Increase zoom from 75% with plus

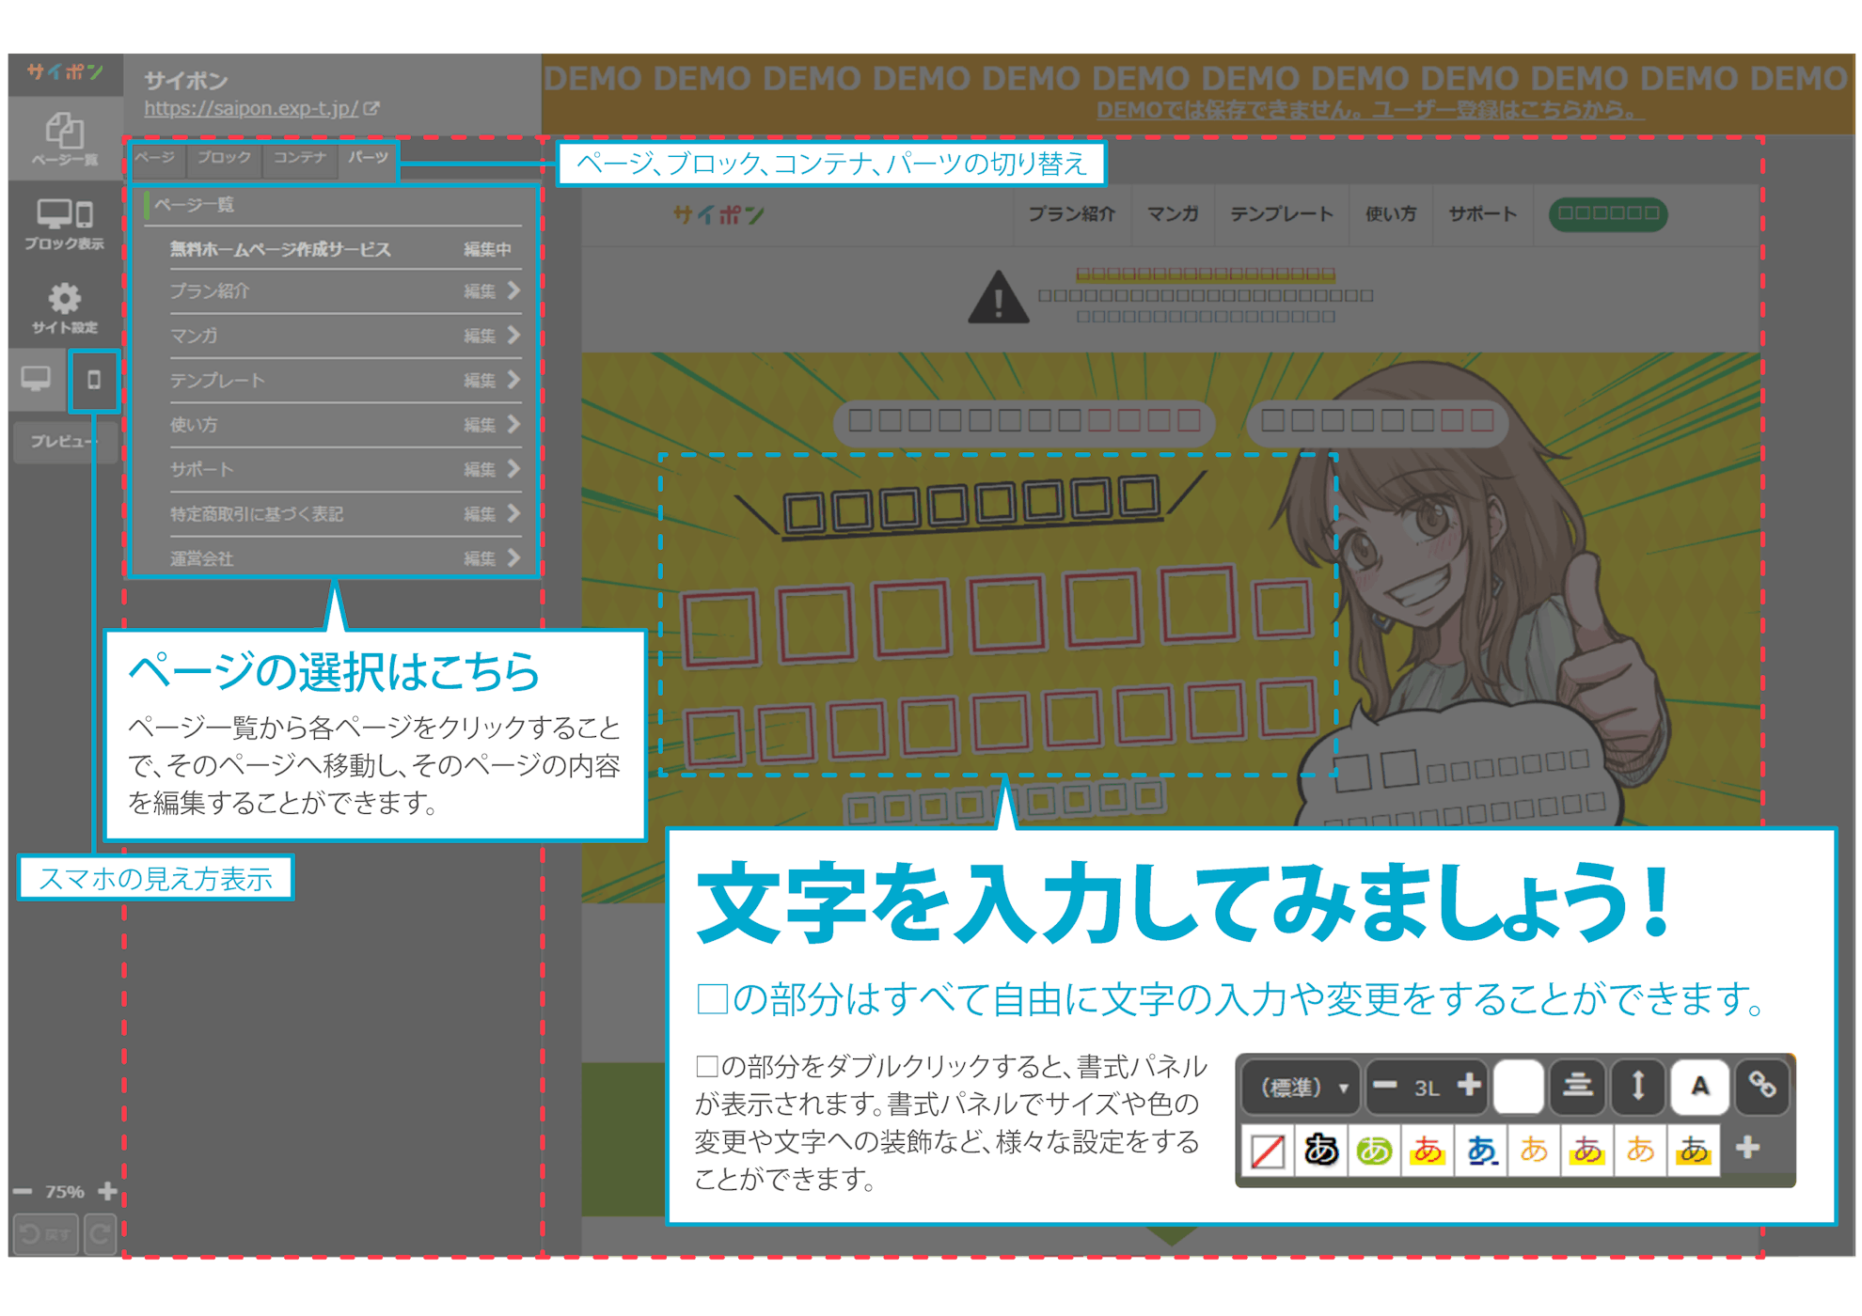tap(107, 1191)
